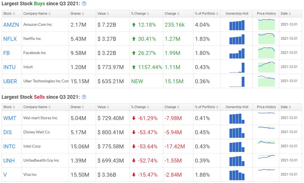Open the FB stock link
Viewport: 304px width, 183px height.
click(6, 53)
